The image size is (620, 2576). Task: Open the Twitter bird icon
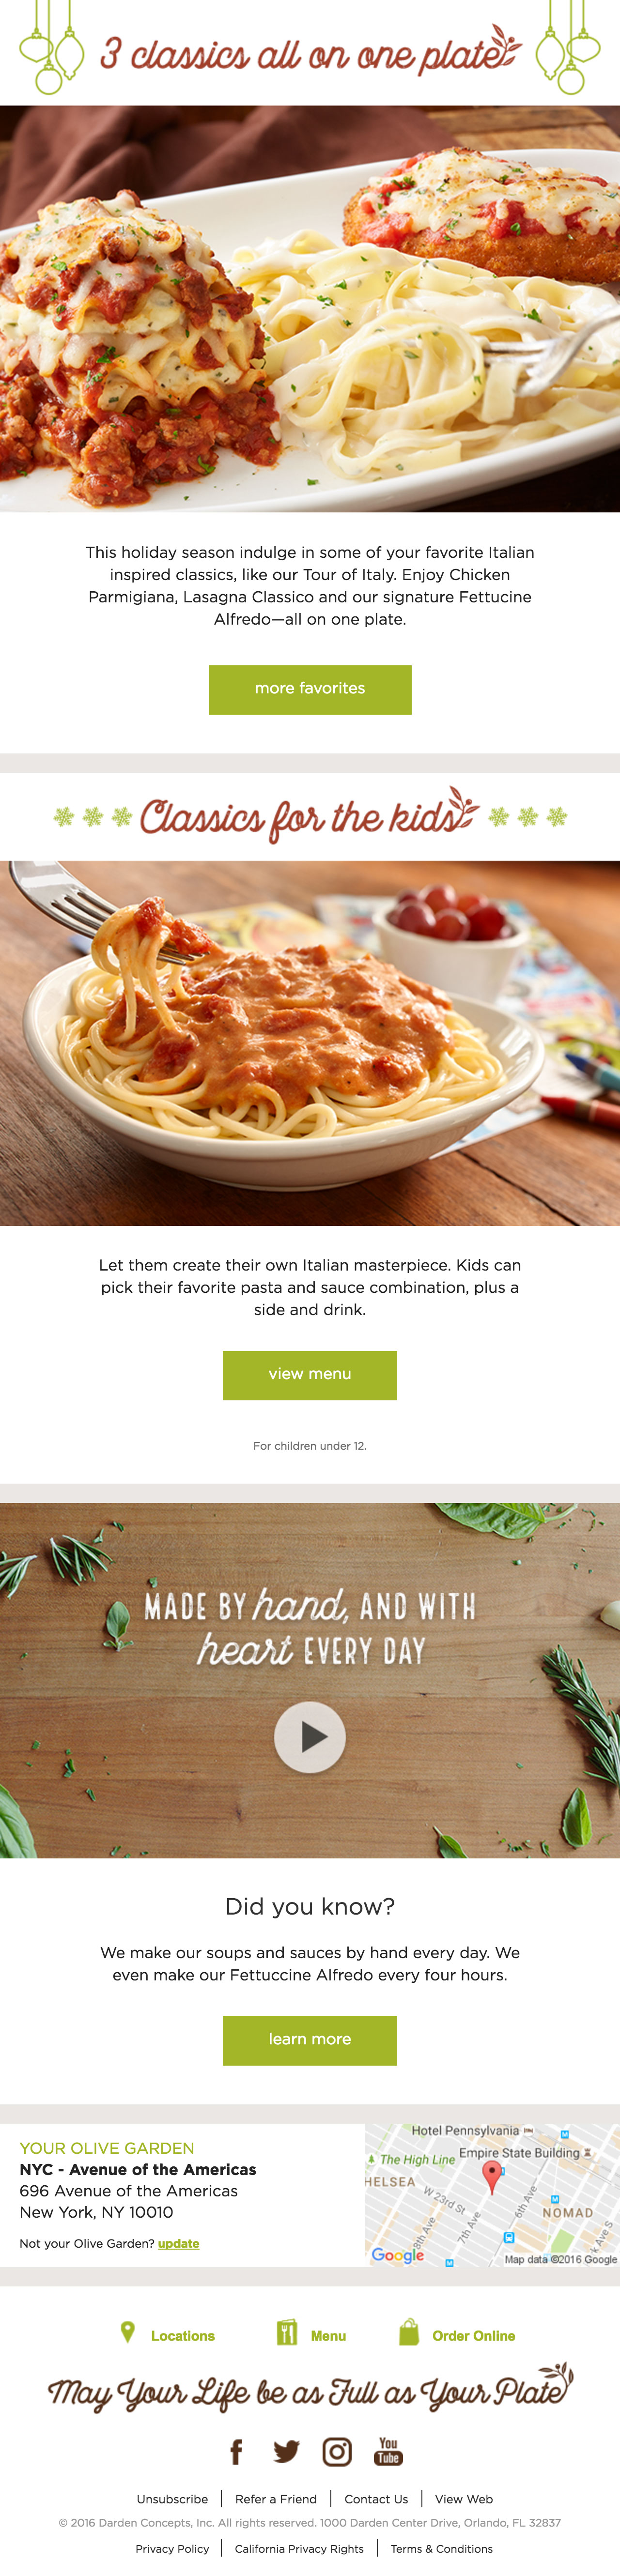(286, 2451)
